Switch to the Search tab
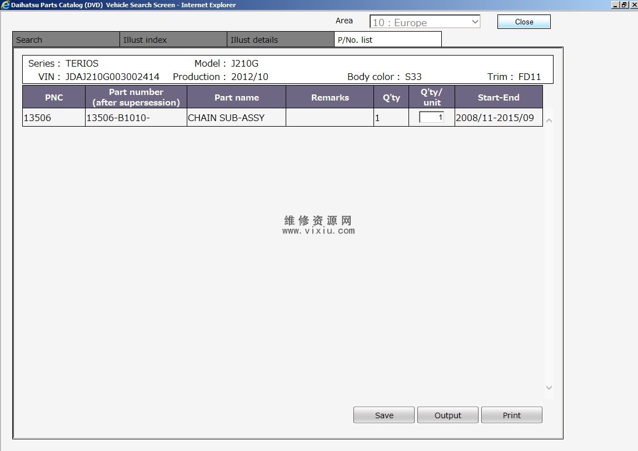Viewport: 638px width, 451px height. 66,40
